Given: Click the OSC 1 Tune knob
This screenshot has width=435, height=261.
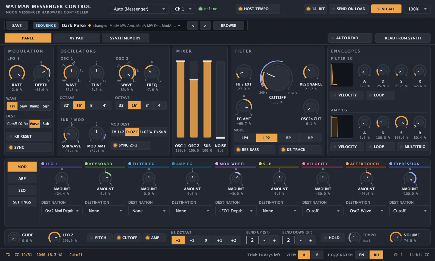Looking at the screenshot, I should point(97,73).
